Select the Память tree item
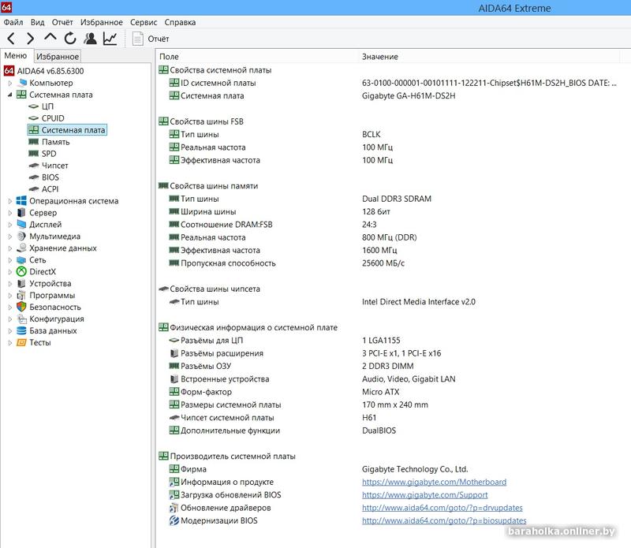 click(x=55, y=142)
